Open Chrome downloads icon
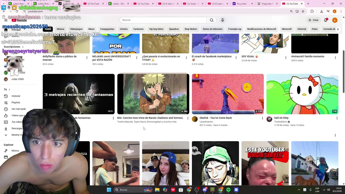 pyautogui.click(x=322, y=11)
